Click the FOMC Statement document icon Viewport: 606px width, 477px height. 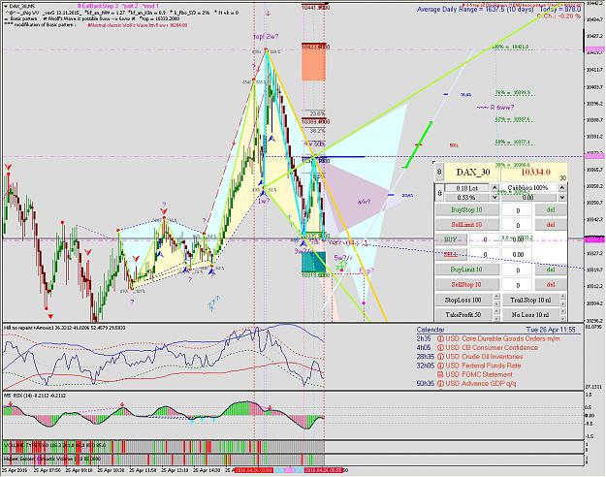point(440,374)
